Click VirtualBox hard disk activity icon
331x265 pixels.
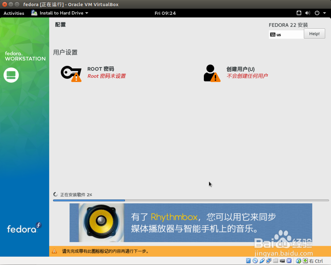(249, 261)
